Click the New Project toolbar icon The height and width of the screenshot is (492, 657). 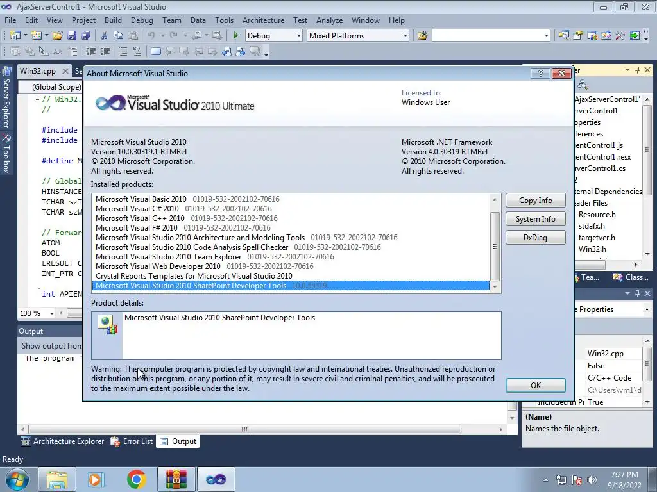point(15,36)
